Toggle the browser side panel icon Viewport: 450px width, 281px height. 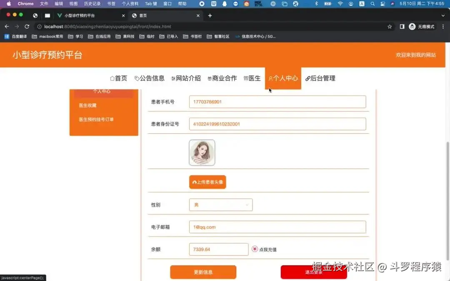pyautogui.click(x=402, y=27)
